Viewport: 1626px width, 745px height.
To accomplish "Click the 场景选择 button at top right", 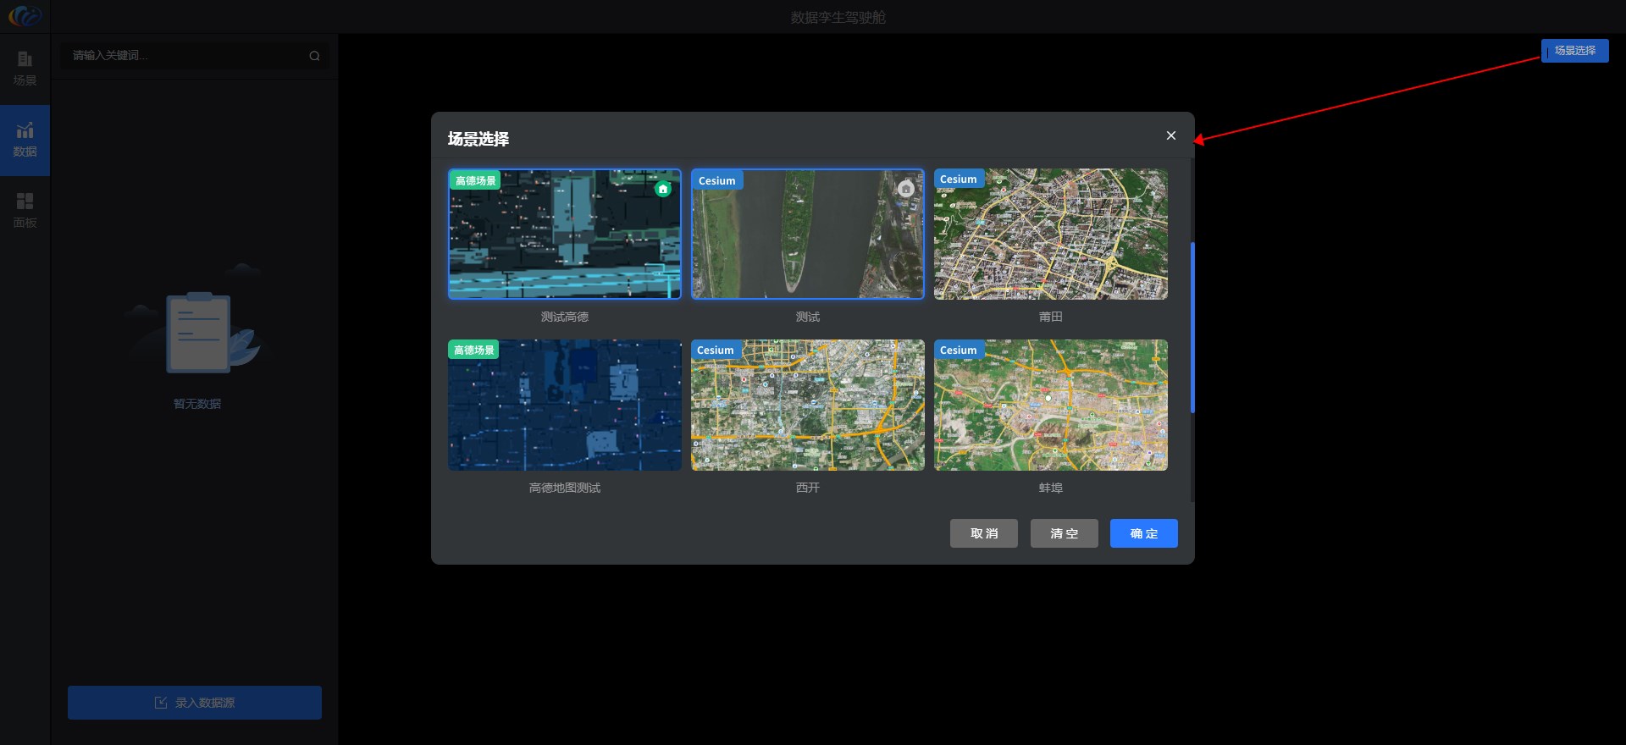I will pyautogui.click(x=1574, y=51).
